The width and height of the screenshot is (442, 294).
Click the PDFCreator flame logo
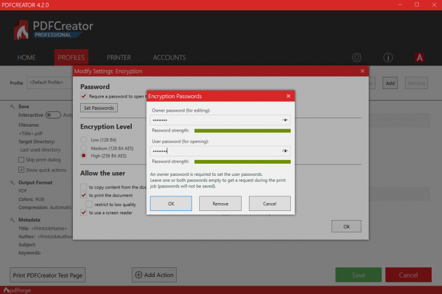pos(21,30)
